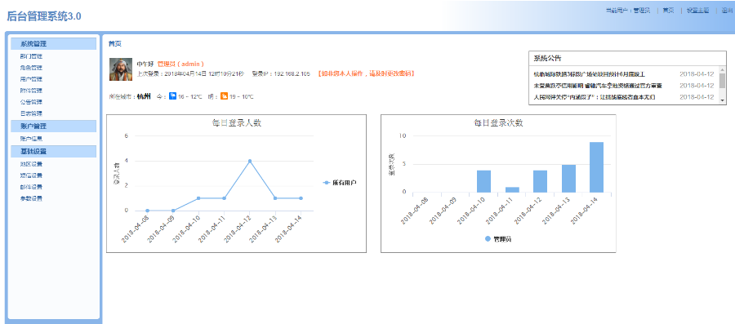This screenshot has height=324, width=735.
Task: Toggle the 管理员 legend dot in bar chart
Action: point(488,239)
